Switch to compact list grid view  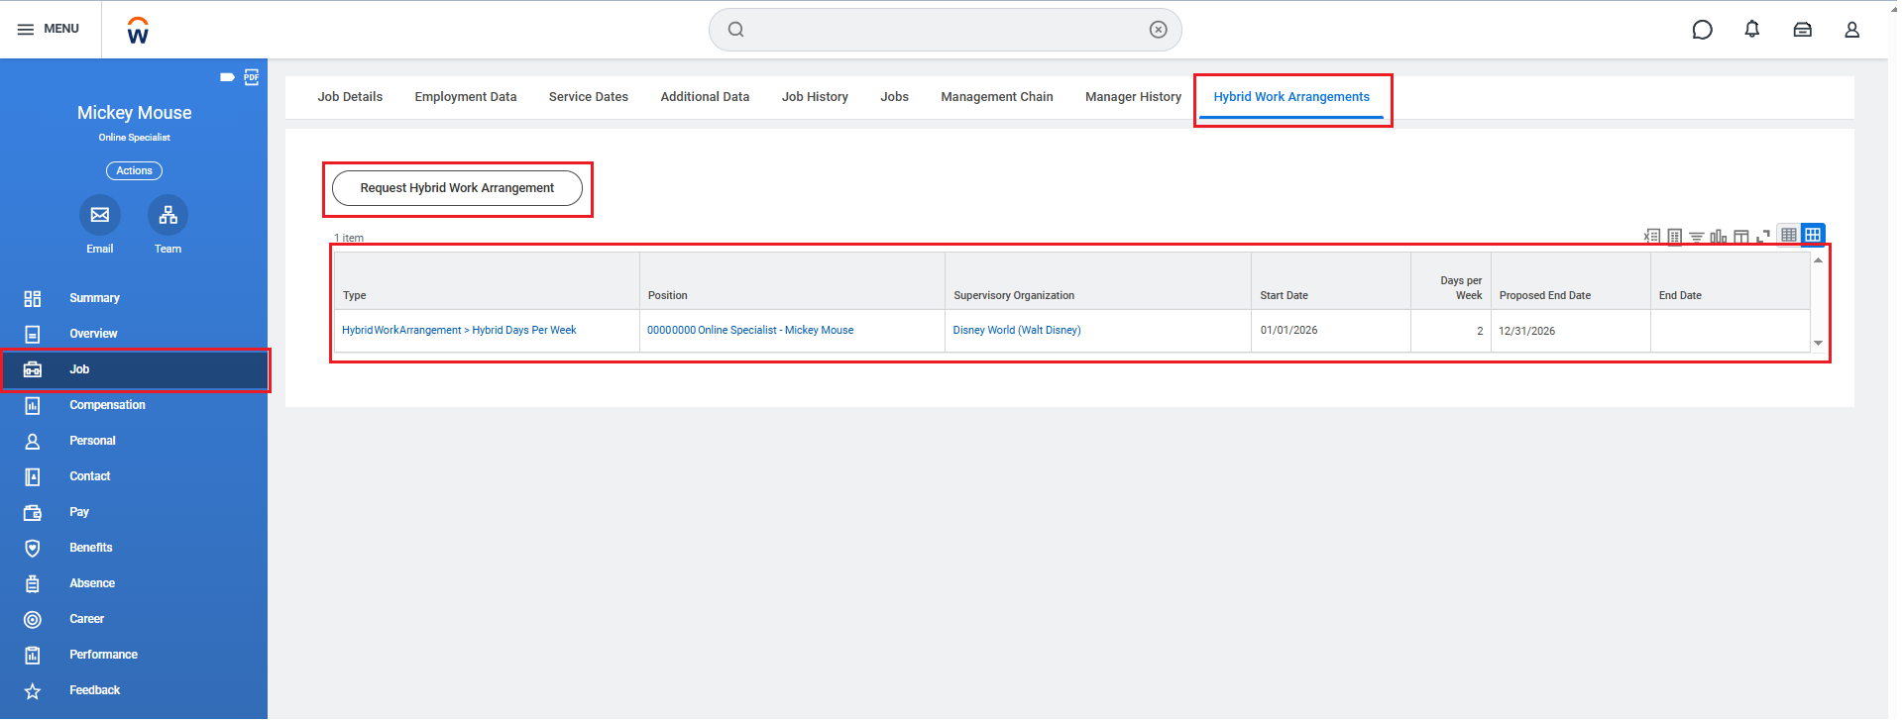(1789, 235)
